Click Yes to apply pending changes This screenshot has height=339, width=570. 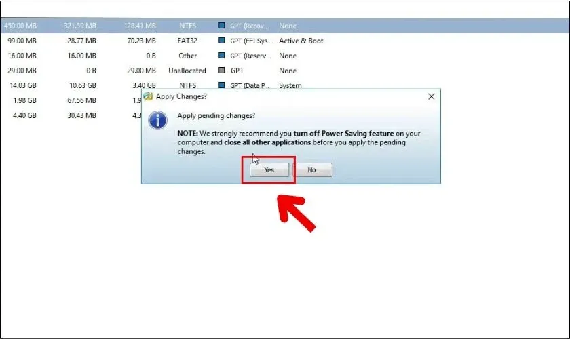269,170
